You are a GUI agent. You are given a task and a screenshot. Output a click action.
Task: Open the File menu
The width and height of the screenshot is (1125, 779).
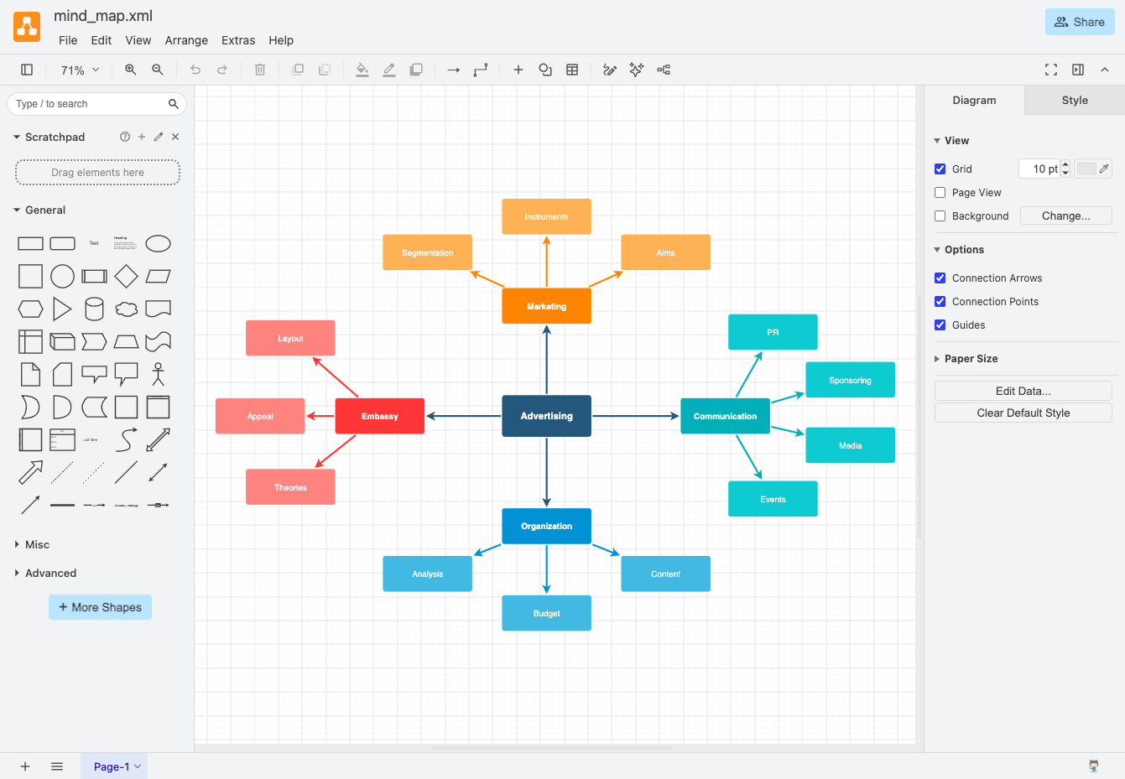point(68,40)
